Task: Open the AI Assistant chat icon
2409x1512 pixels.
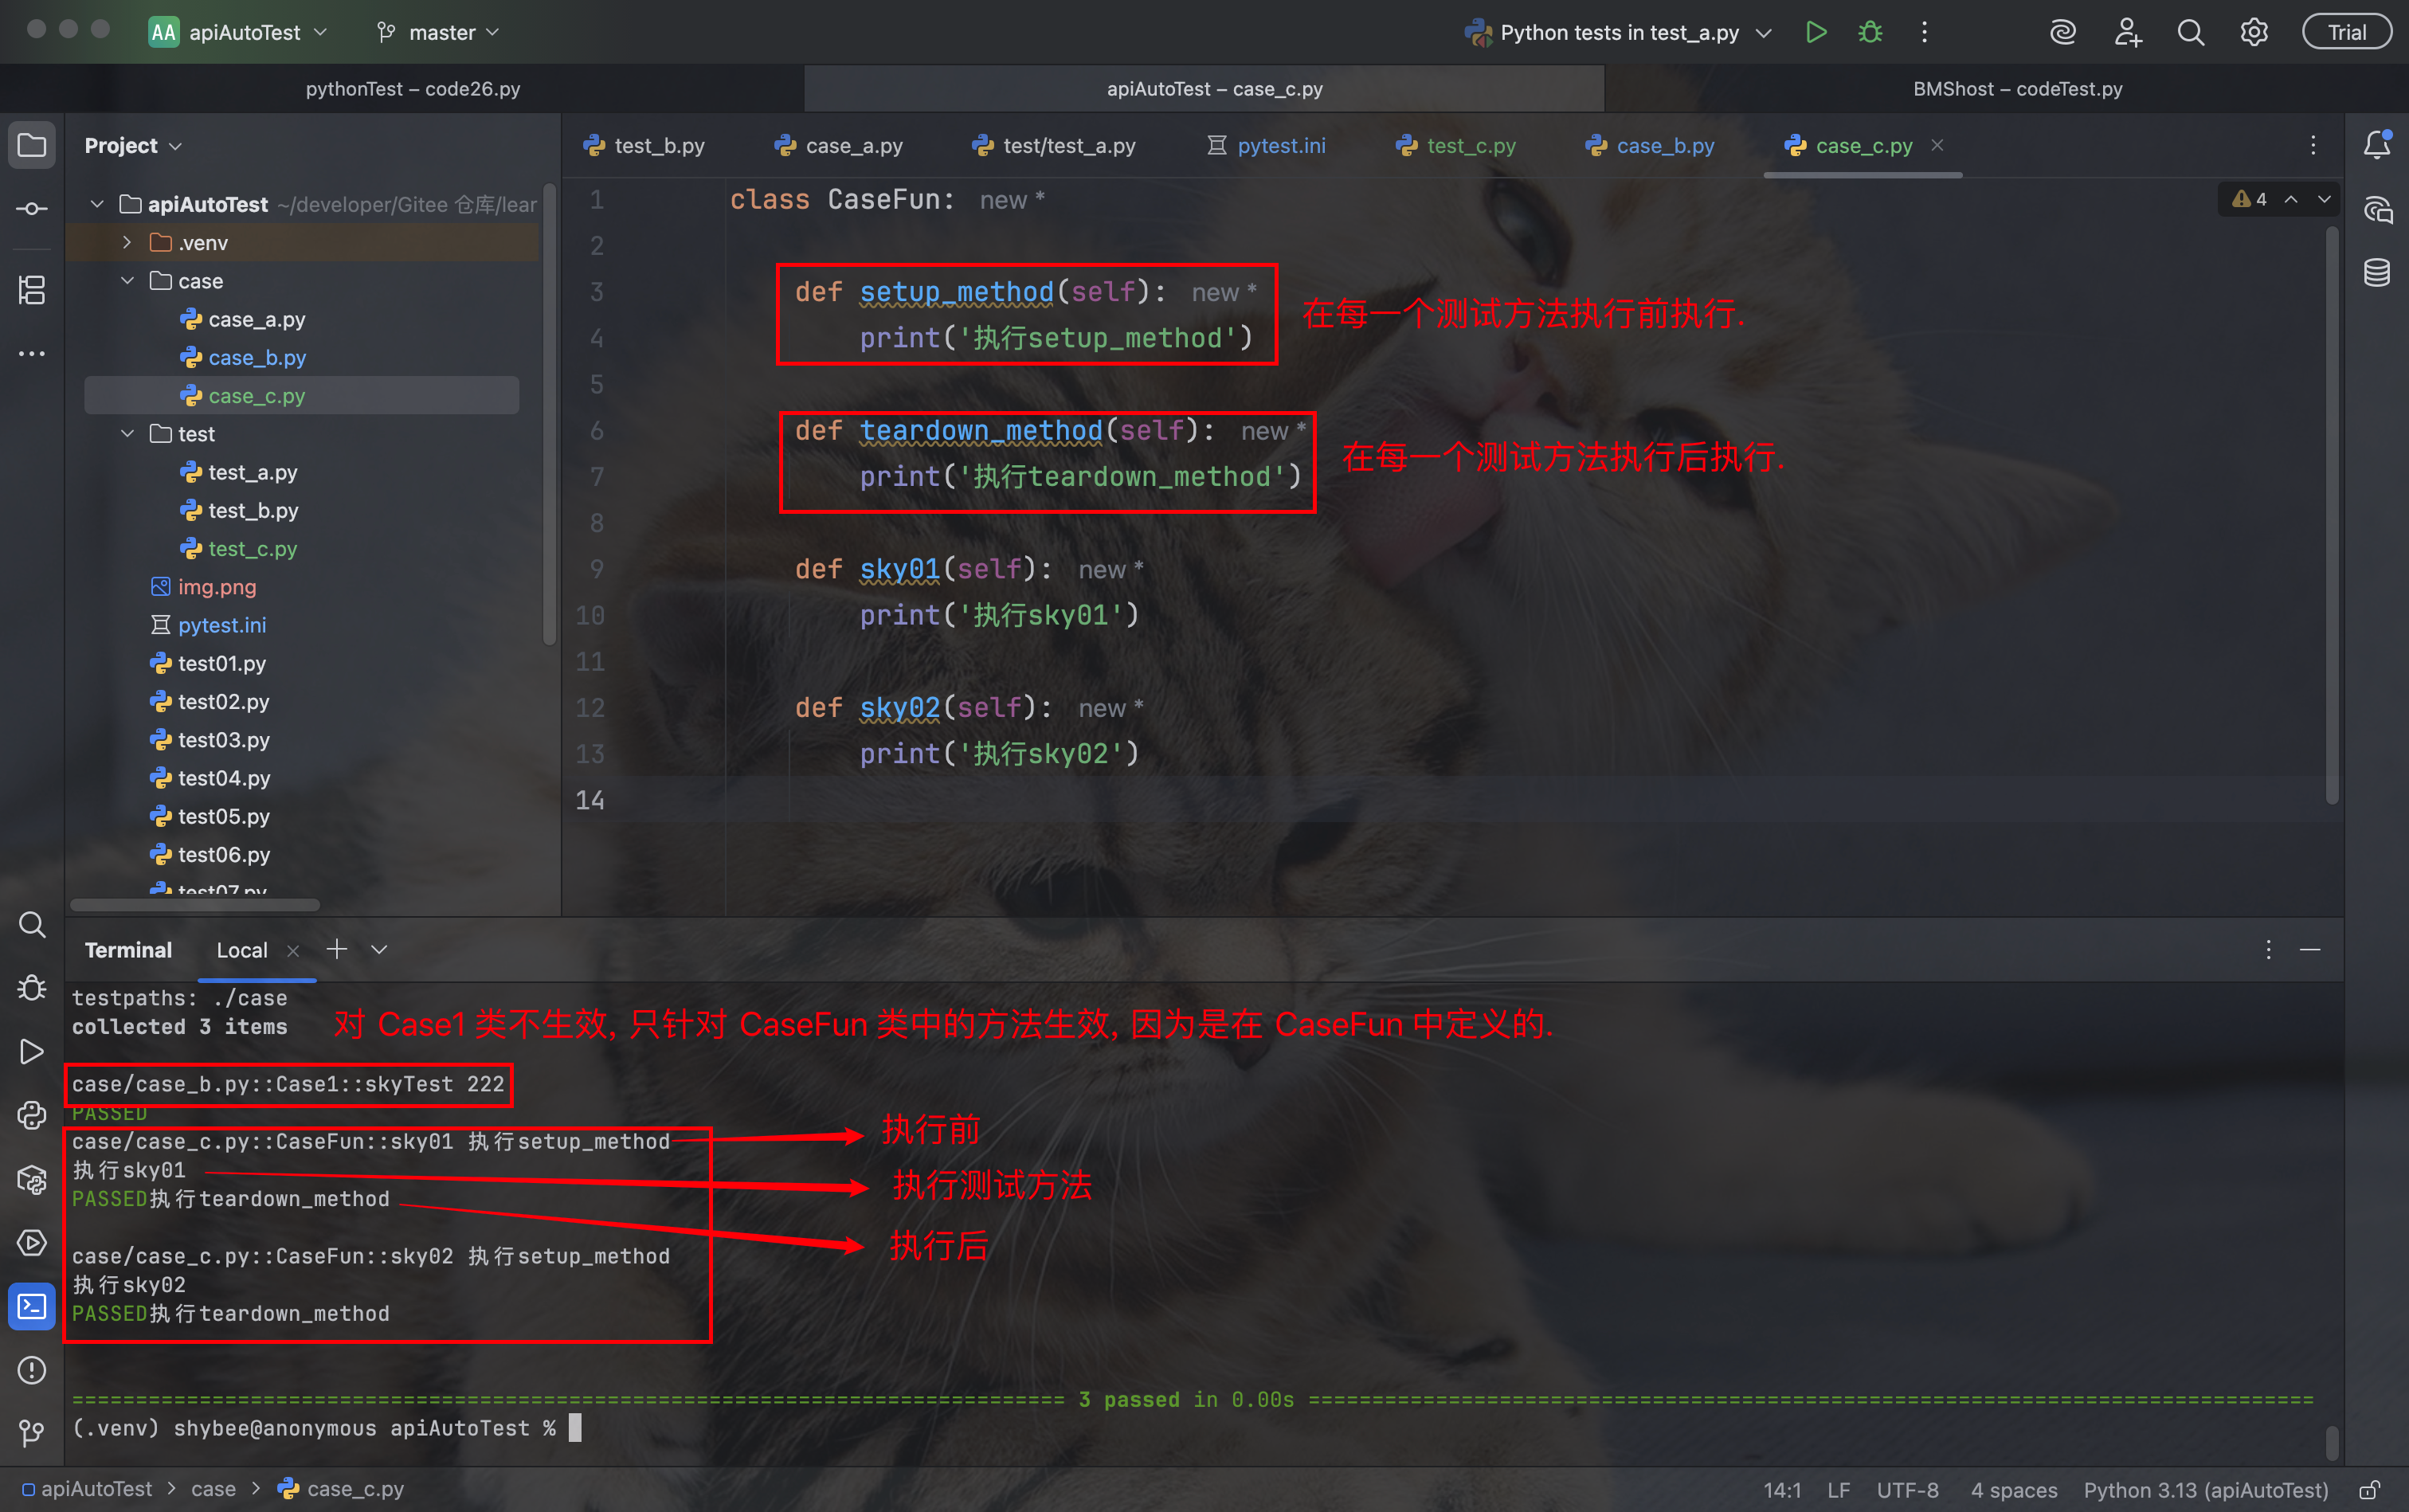Action: coord(2376,210)
